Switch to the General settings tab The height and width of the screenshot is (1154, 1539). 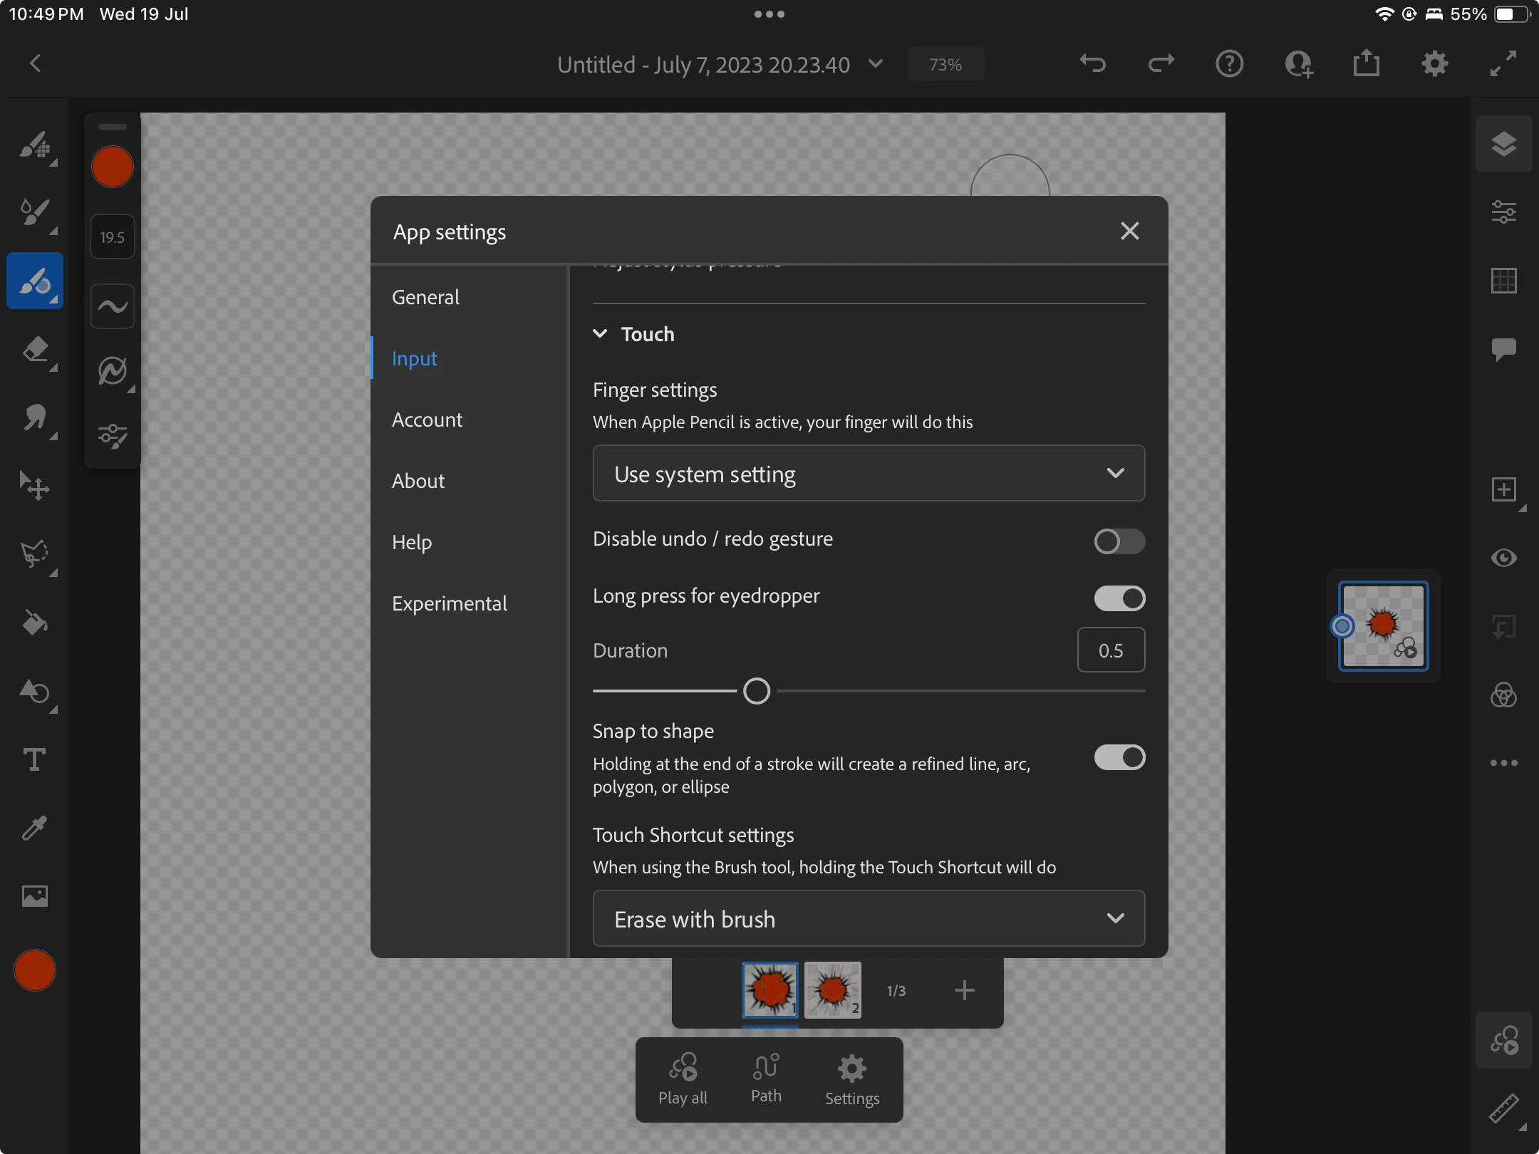pos(425,297)
